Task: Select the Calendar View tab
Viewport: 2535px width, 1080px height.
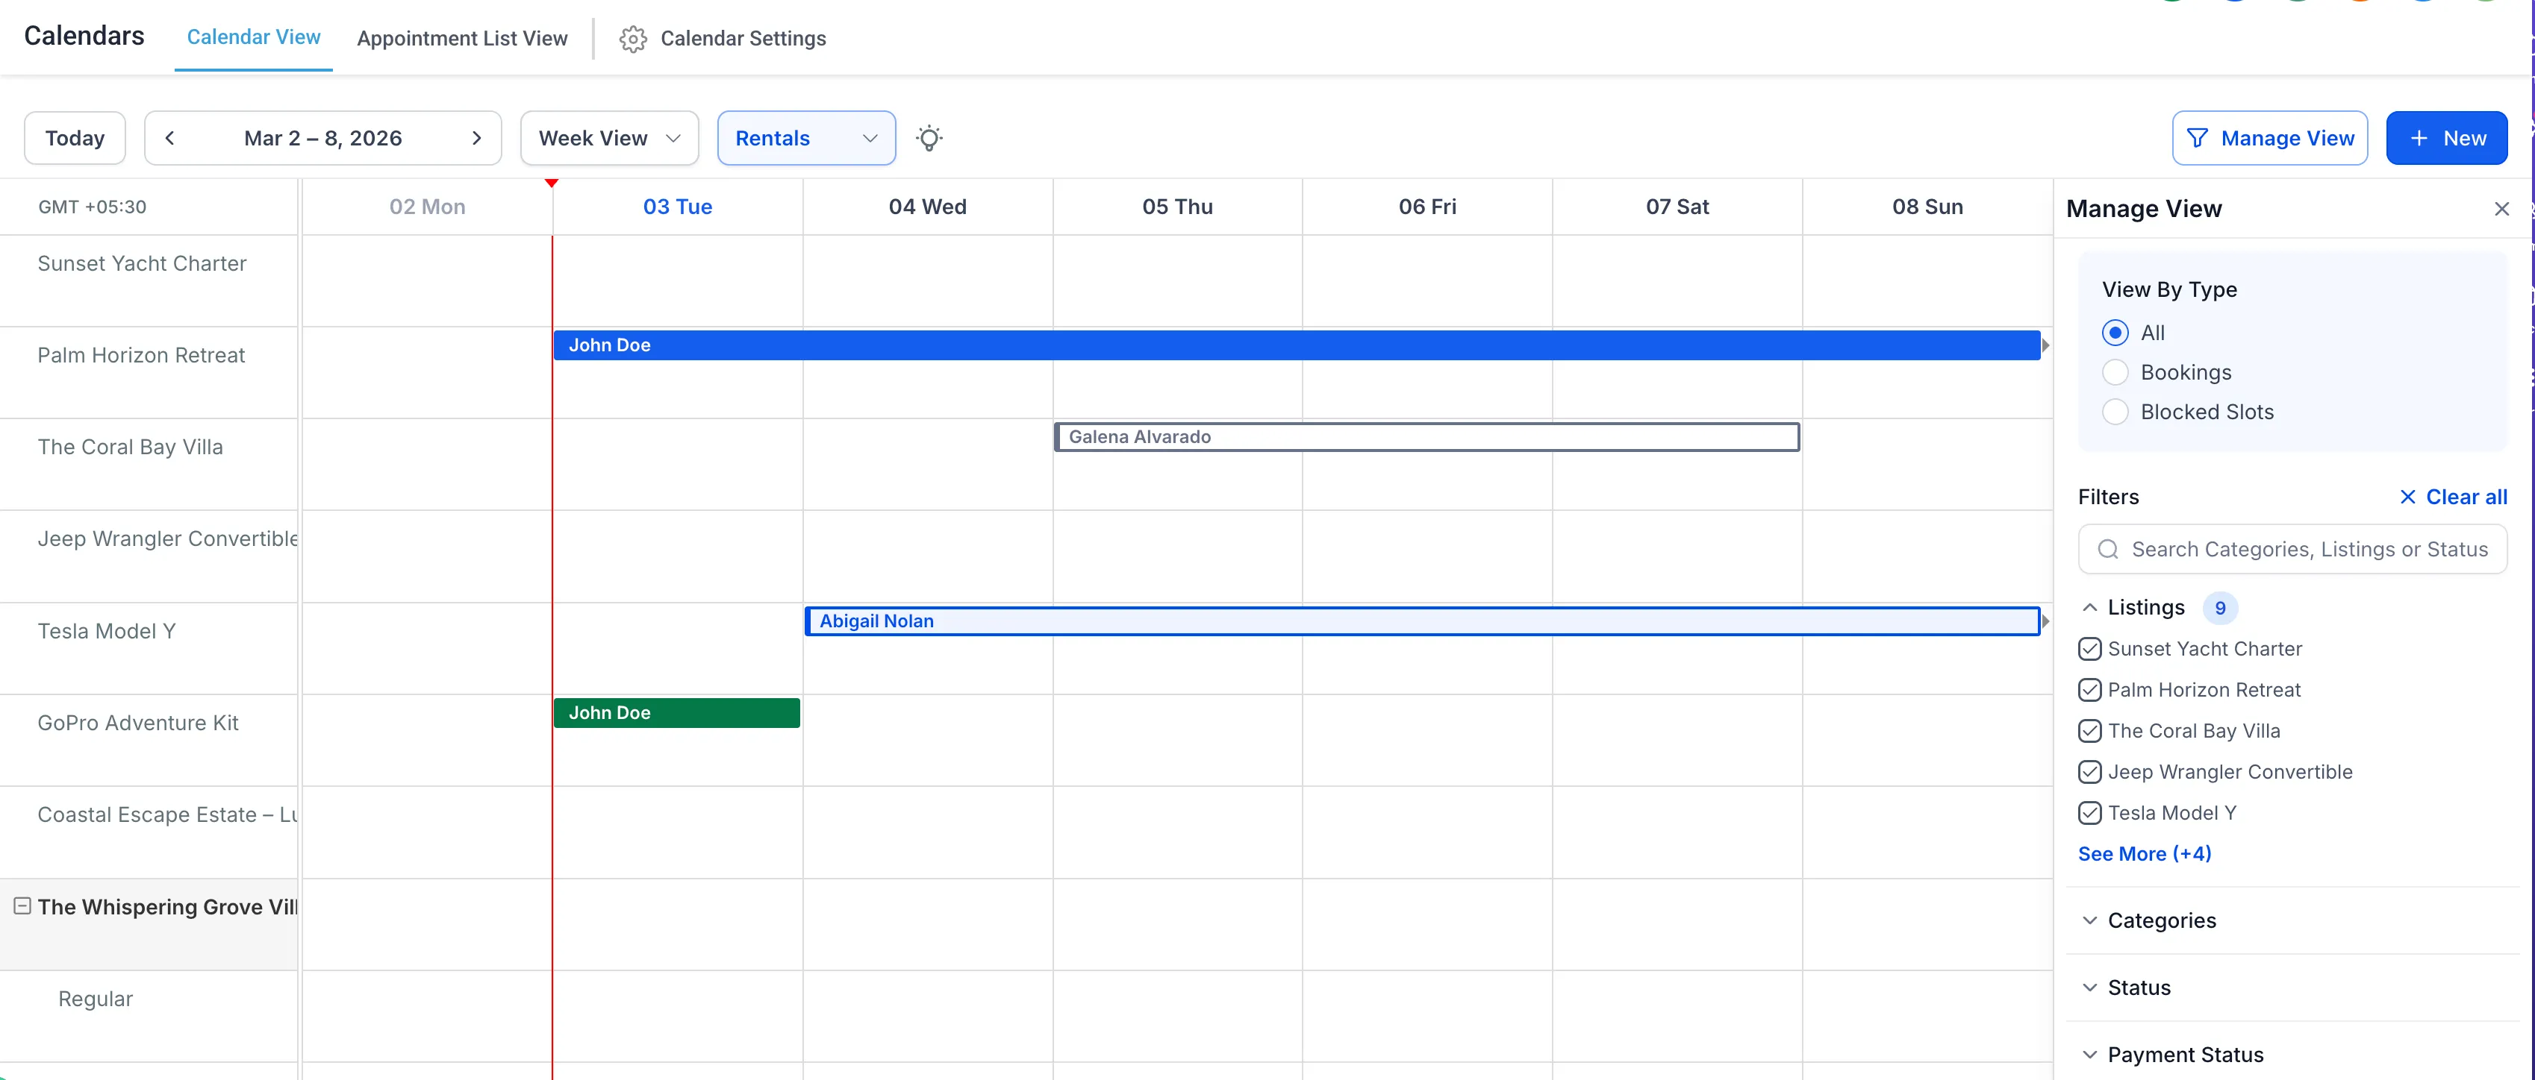Action: tap(253, 38)
